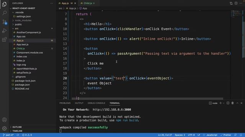This screenshot has height=137, width=245.
Task: Click the node terminal label
Action: click(213, 103)
